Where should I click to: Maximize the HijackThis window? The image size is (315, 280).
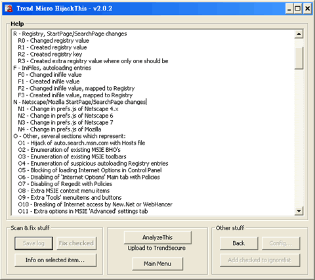297,9
